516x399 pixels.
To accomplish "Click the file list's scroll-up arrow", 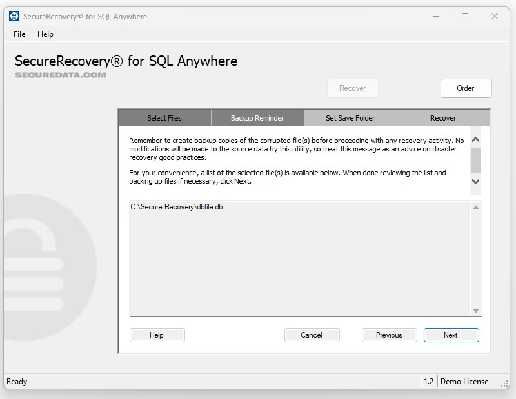I will (476, 208).
